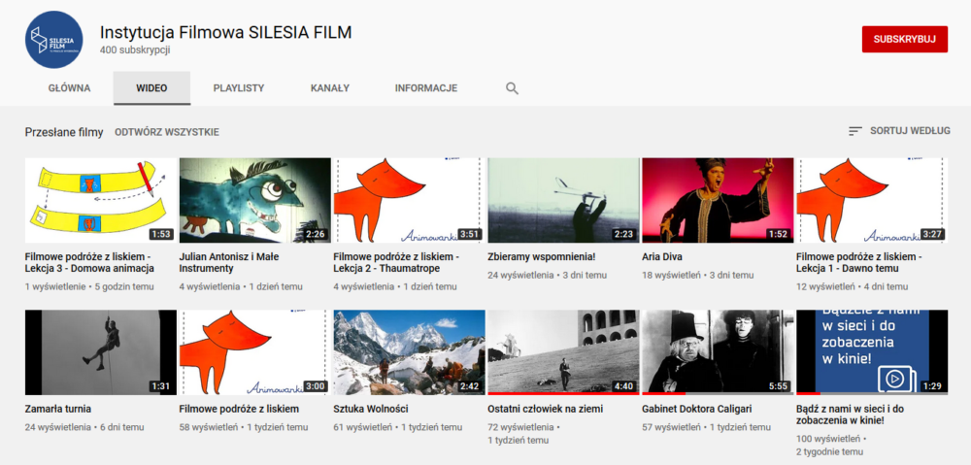Click '24 wyświetlenia • 3 dni temu' text
The height and width of the screenshot is (465, 971).
pos(548,275)
